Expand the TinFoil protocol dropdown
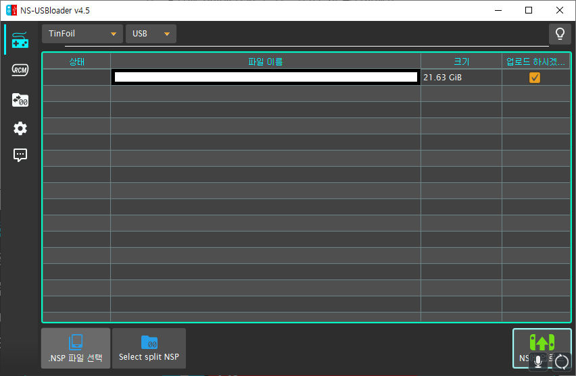The image size is (576, 376). click(82, 34)
